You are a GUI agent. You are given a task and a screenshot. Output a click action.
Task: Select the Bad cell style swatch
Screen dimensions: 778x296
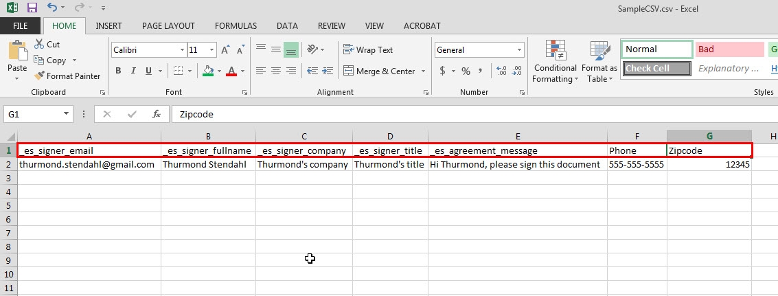point(729,49)
